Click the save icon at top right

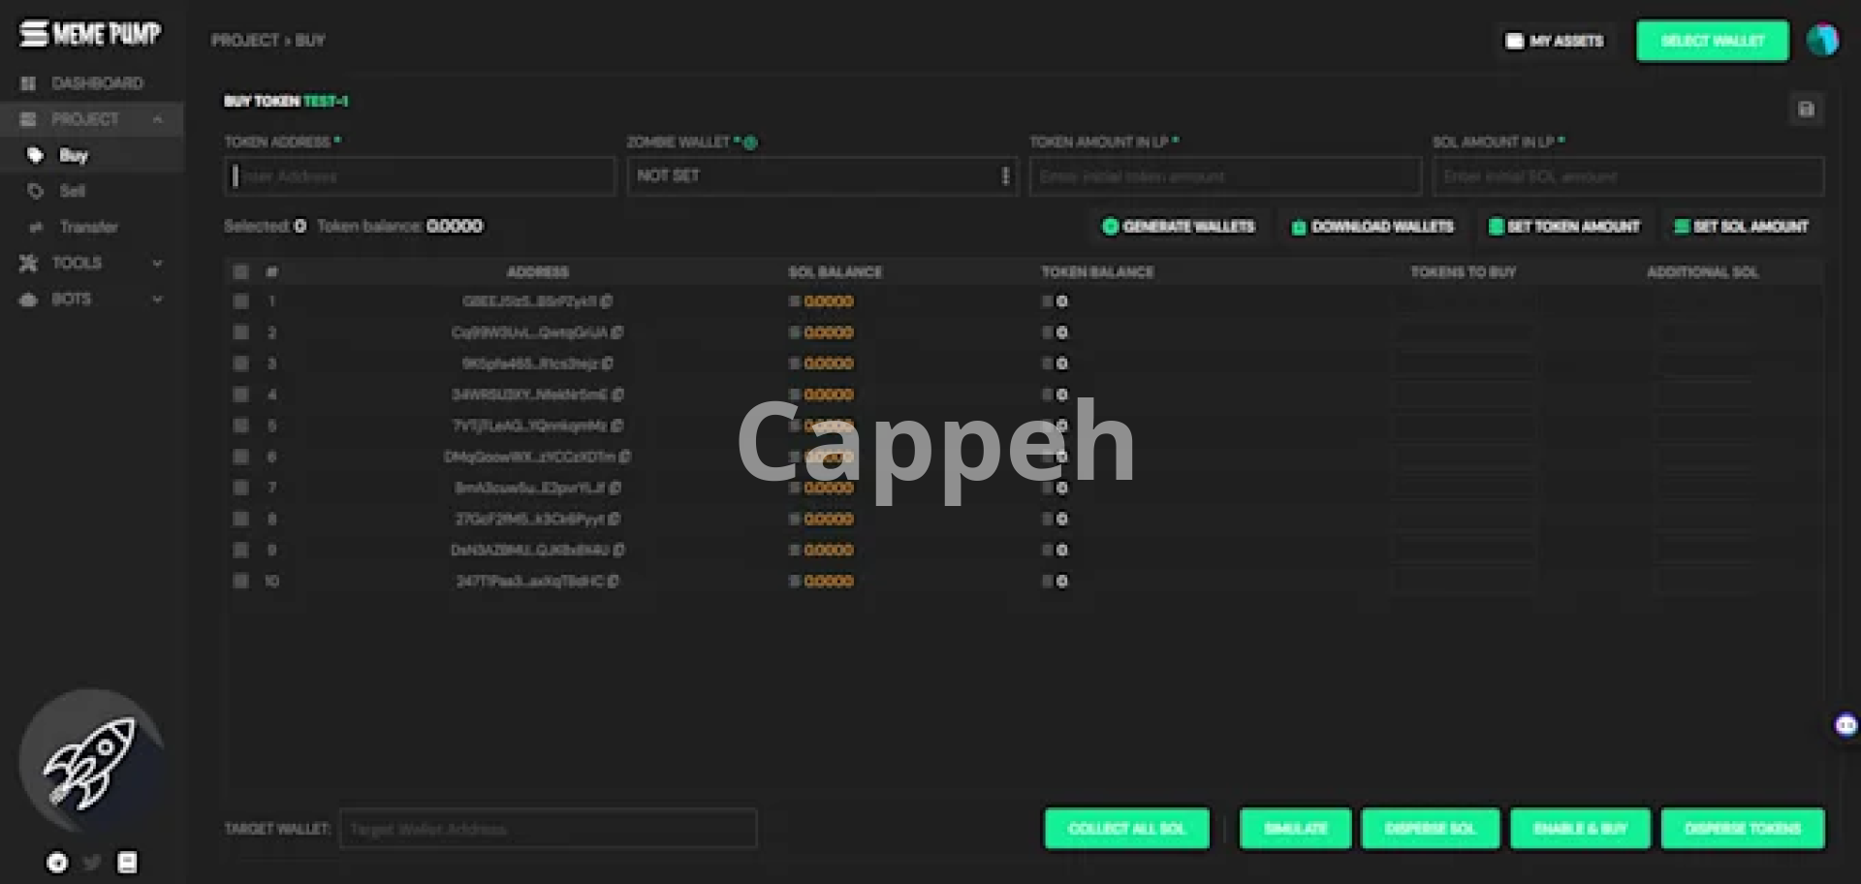coord(1806,110)
